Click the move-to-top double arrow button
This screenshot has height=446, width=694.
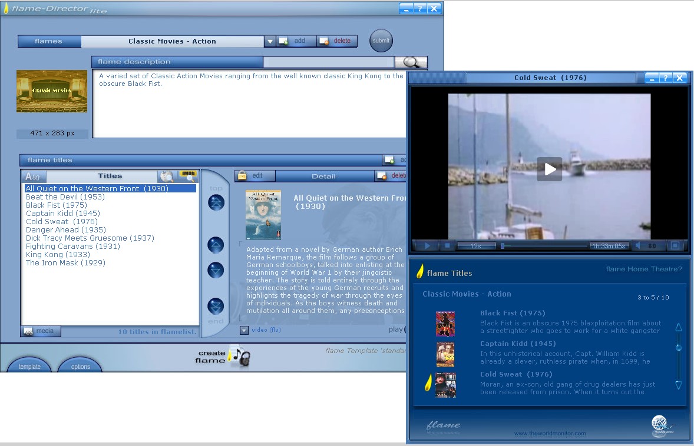pyautogui.click(x=216, y=202)
